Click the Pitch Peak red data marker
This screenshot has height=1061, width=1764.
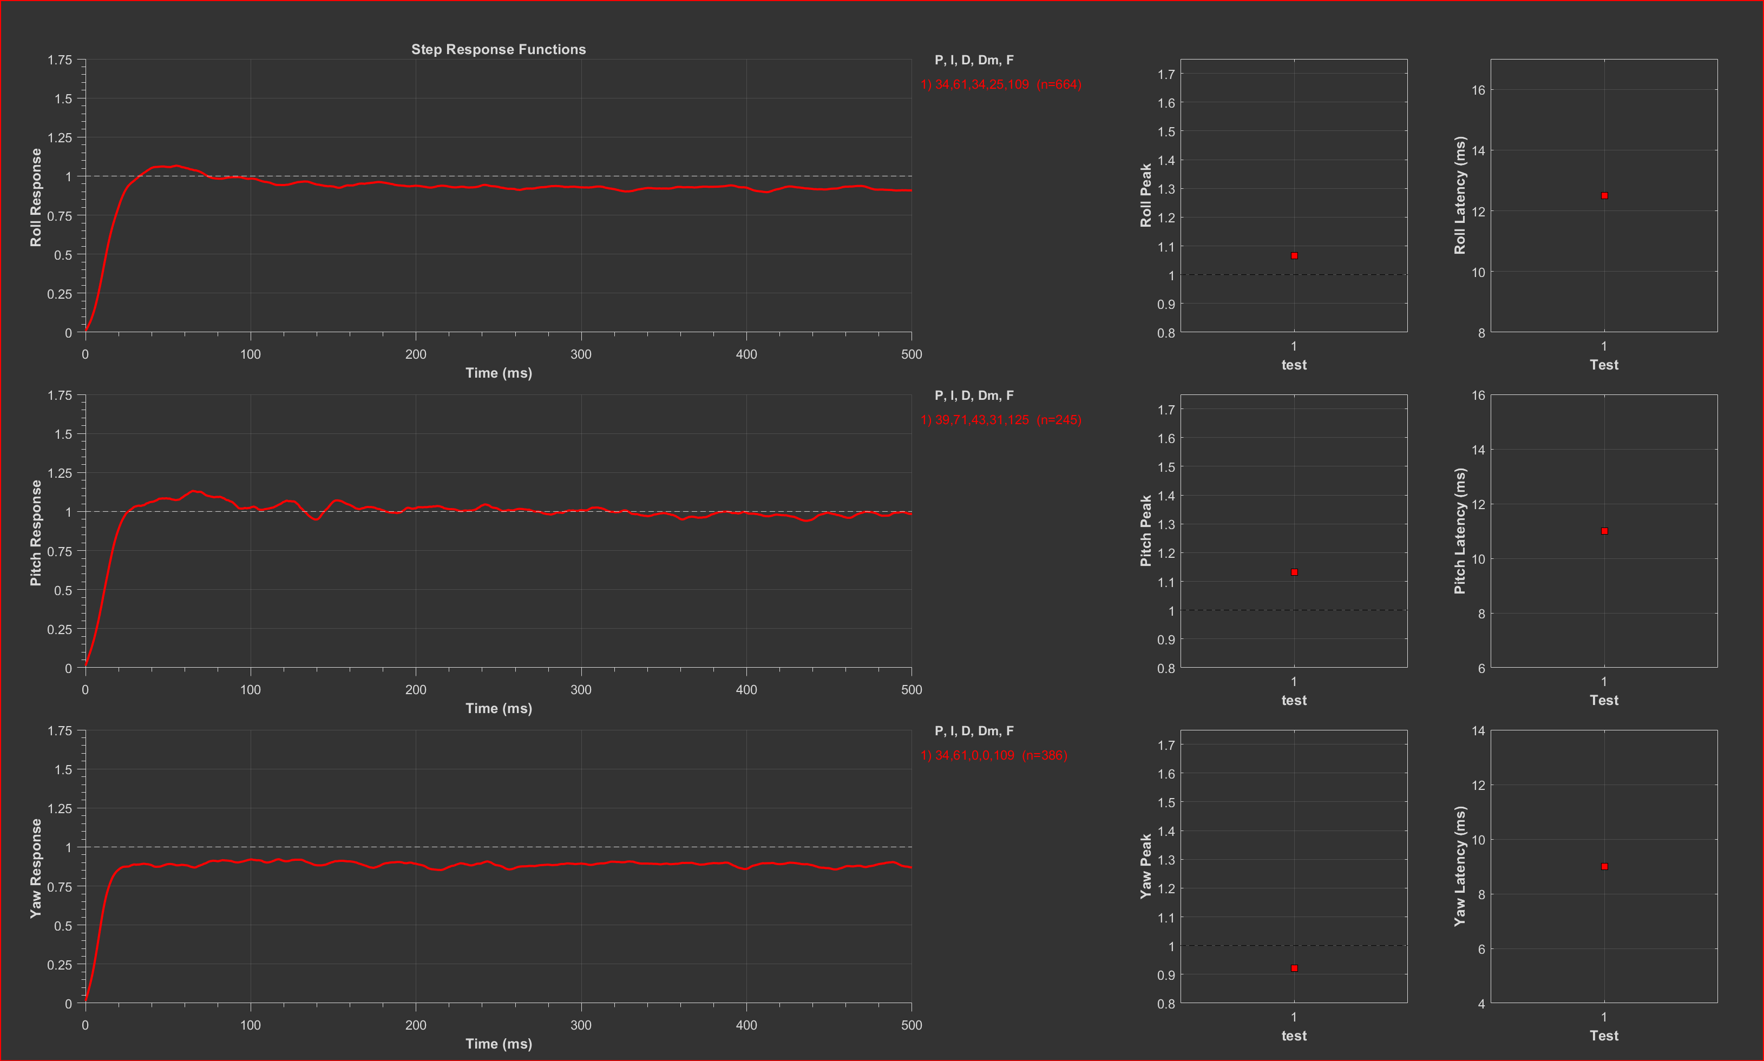[x=1294, y=572]
